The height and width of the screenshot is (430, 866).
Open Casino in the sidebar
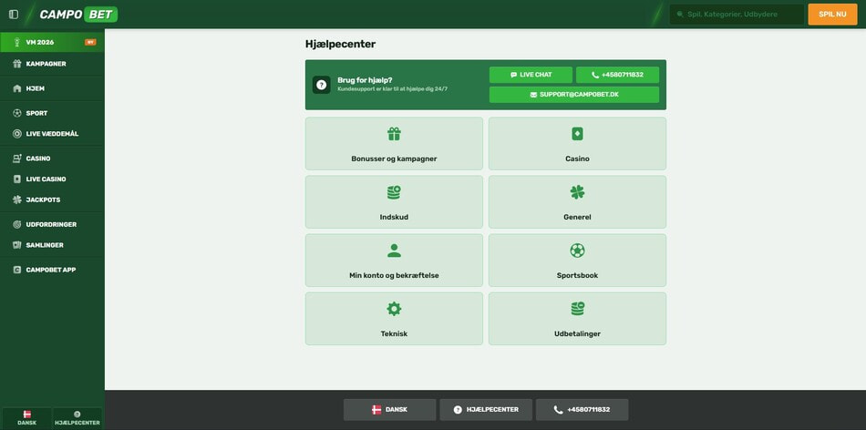click(x=52, y=159)
